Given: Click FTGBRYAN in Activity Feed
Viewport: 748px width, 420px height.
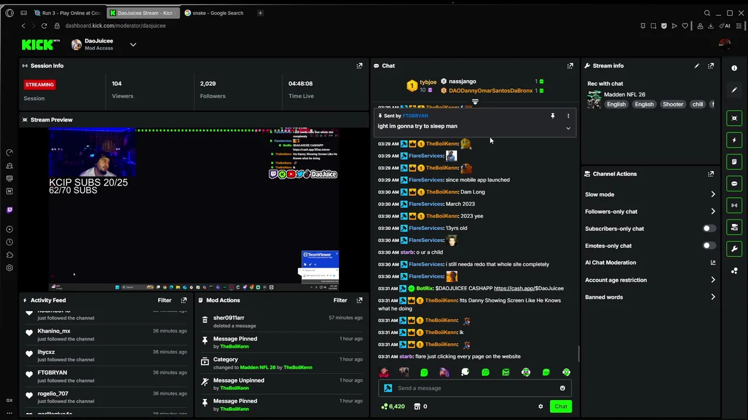Looking at the screenshot, I should point(52,373).
